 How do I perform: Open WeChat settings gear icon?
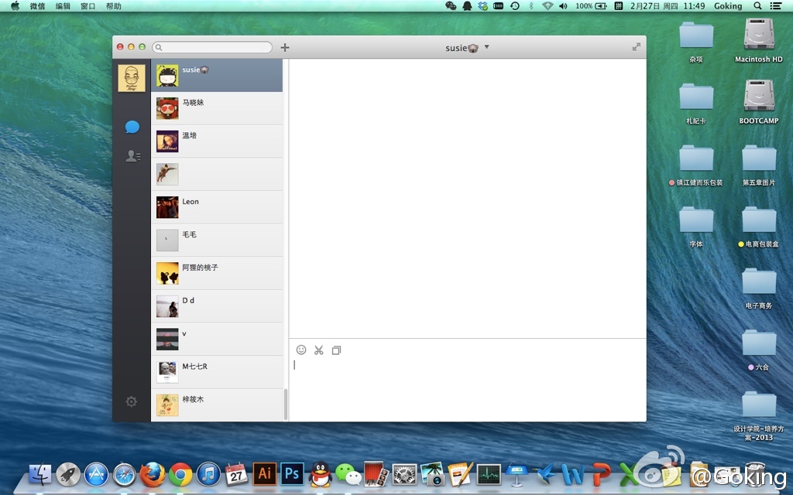point(132,401)
